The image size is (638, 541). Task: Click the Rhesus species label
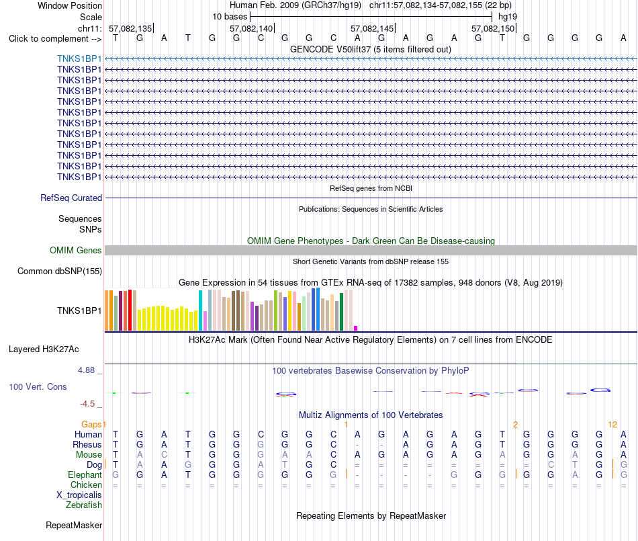pyautogui.click(x=87, y=444)
